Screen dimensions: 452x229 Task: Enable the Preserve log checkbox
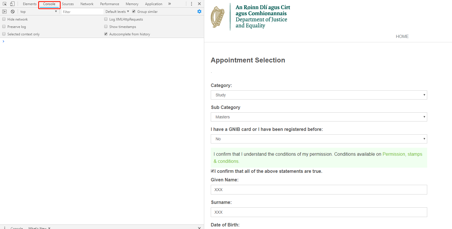coord(4,27)
